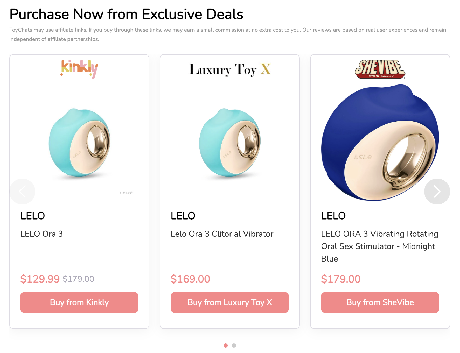Screen dimensions: 460x353
Task: Click the LELO Ora 3 product title
Action: (41, 234)
